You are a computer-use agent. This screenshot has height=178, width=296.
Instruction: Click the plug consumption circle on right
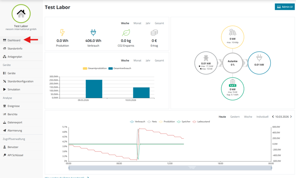click(x=259, y=58)
